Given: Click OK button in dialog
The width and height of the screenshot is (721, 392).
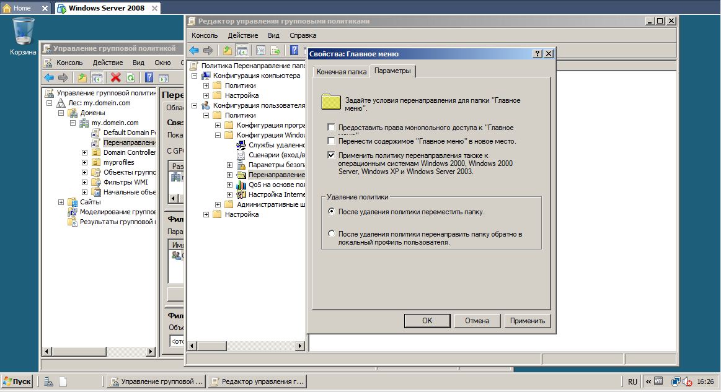Looking at the screenshot, I should coord(427,321).
